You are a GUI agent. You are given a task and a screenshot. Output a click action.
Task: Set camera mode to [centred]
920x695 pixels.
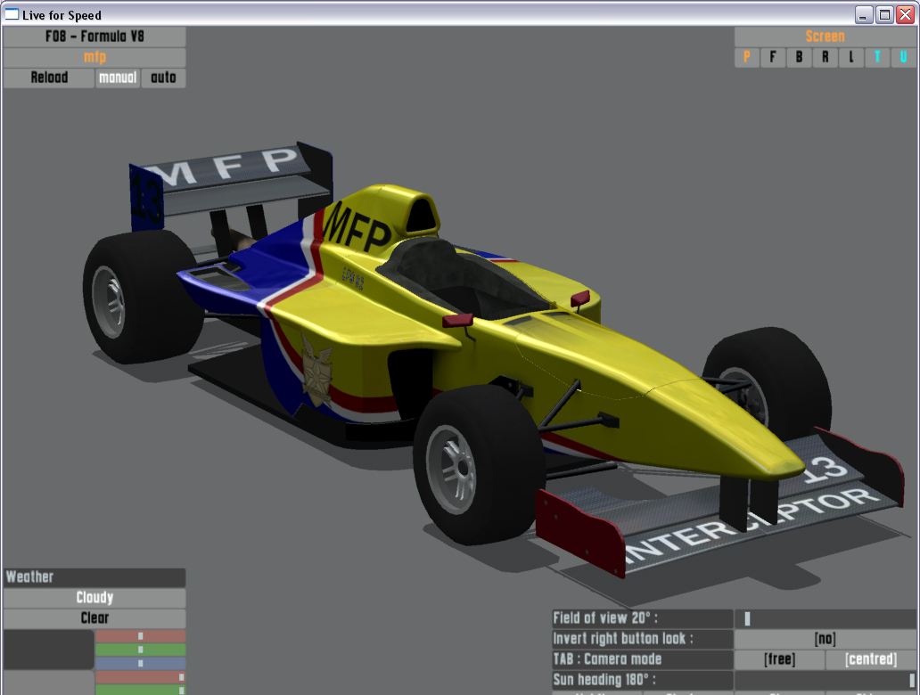(x=871, y=659)
